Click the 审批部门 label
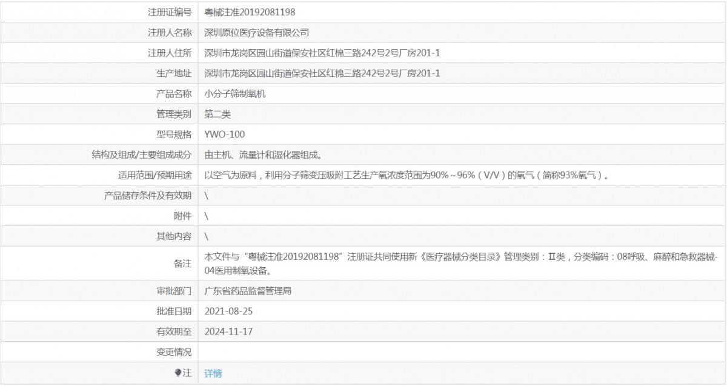The image size is (727, 386). [x=174, y=291]
